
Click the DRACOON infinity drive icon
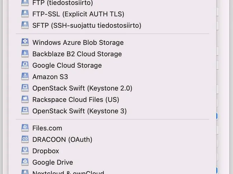coord(25,139)
